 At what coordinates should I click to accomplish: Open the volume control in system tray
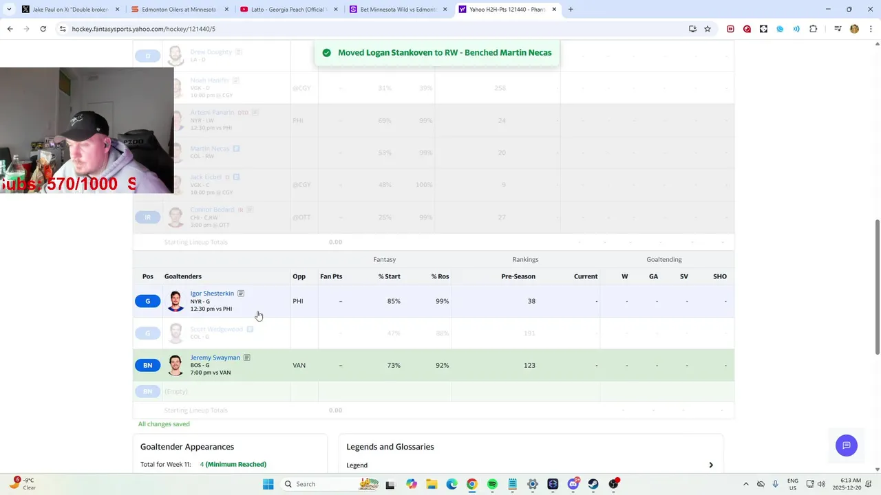pyautogui.click(x=821, y=484)
